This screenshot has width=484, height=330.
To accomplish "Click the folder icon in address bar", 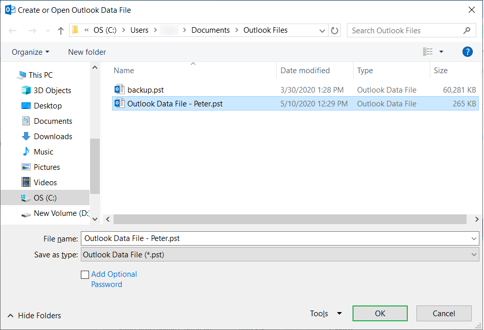I will [75, 30].
